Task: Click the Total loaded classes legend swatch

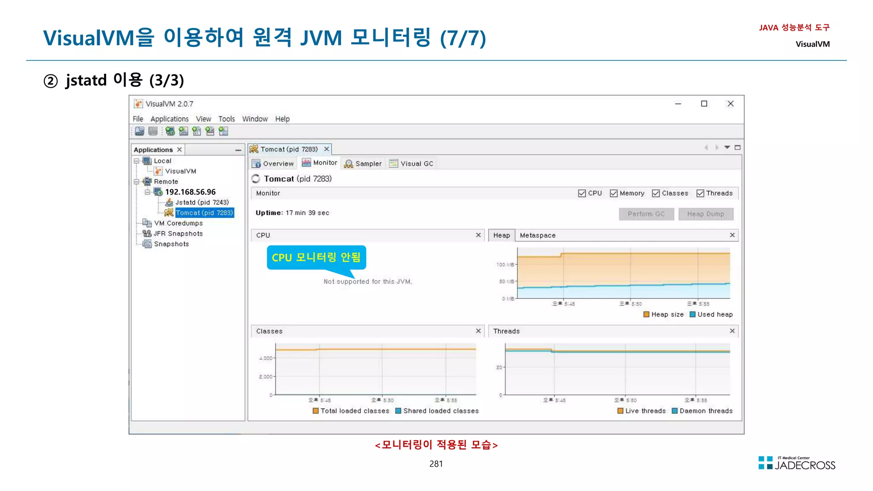Action: tap(315, 411)
